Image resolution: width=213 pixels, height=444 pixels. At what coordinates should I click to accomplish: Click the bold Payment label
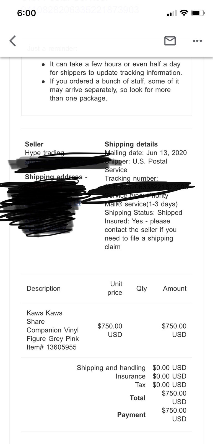tap(131, 415)
